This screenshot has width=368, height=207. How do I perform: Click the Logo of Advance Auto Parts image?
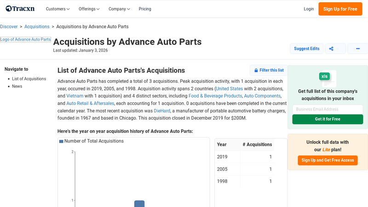25,40
